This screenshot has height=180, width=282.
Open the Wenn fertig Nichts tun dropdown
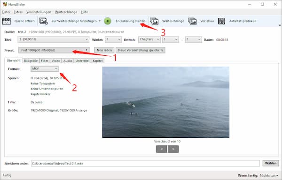click(269, 175)
